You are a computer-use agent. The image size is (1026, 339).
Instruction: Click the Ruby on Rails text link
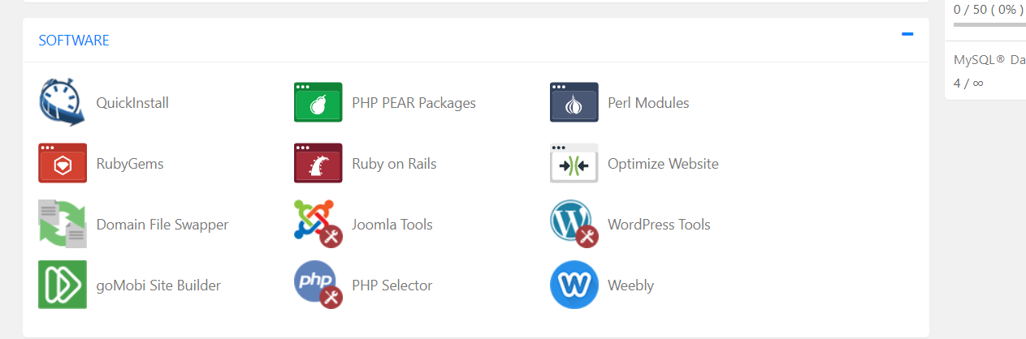394,164
